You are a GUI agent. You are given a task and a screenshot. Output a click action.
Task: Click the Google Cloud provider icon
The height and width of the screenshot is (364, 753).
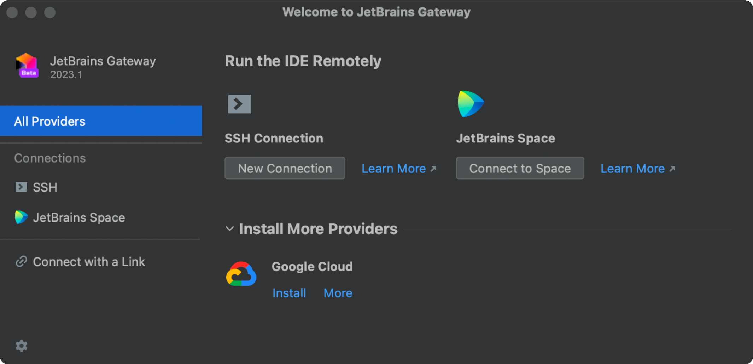click(241, 274)
